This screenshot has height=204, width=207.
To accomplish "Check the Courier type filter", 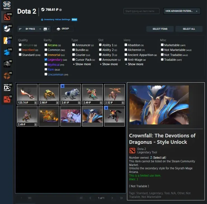I will [x=74, y=55].
